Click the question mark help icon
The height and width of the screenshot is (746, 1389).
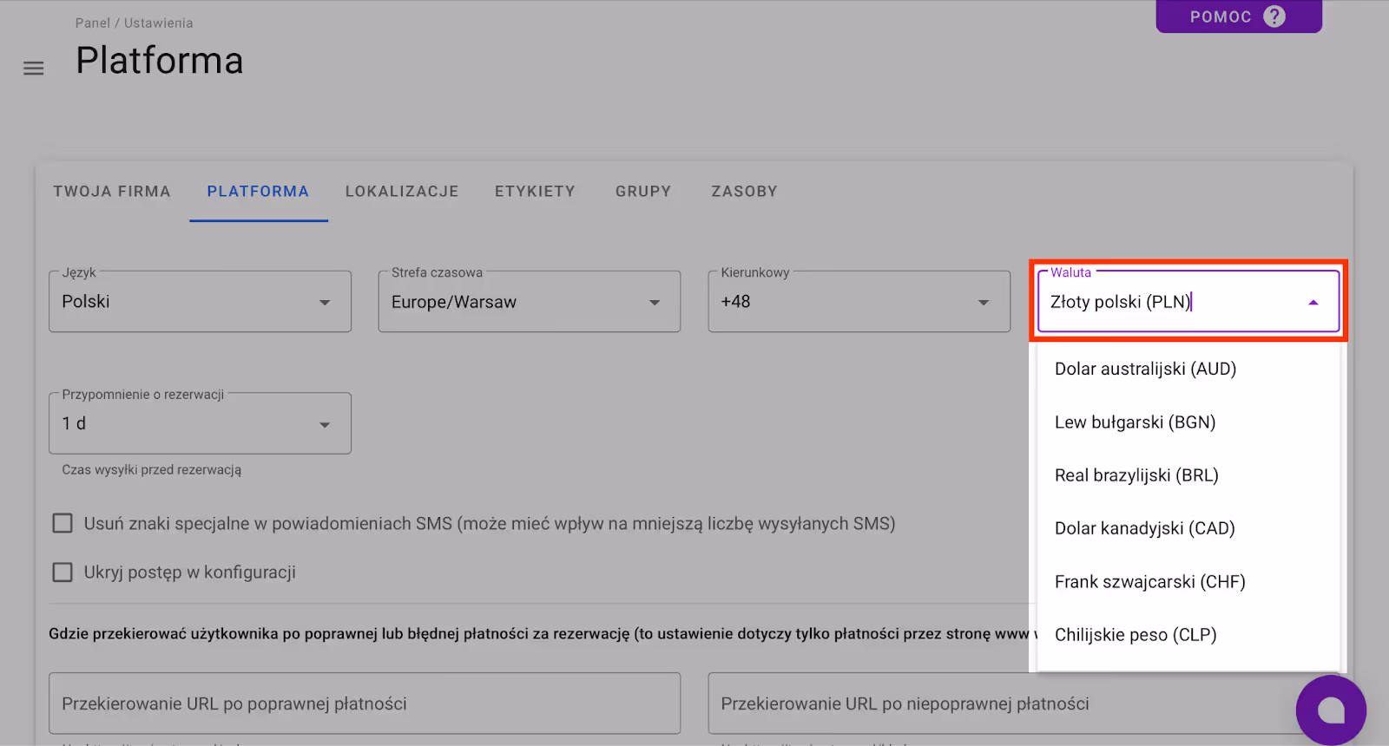coord(1274,16)
